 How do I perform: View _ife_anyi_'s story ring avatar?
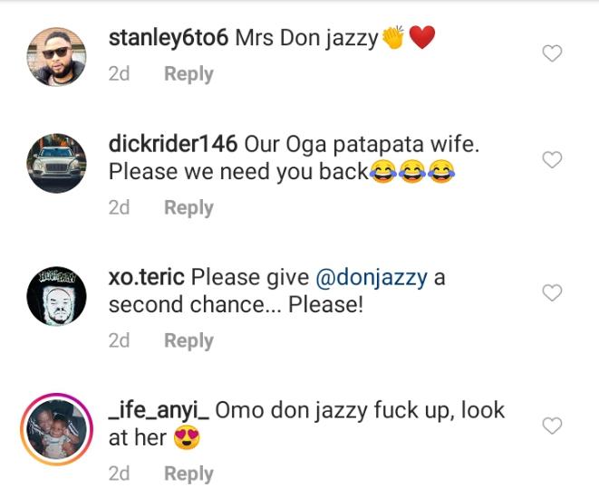click(57, 429)
